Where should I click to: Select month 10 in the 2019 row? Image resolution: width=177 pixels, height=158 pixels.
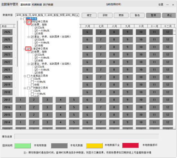click(141, 85)
